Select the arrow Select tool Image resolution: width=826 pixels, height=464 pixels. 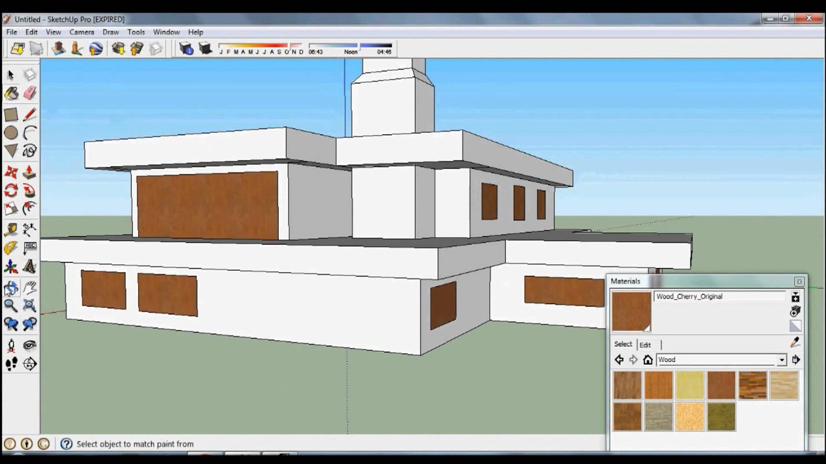pos(11,75)
